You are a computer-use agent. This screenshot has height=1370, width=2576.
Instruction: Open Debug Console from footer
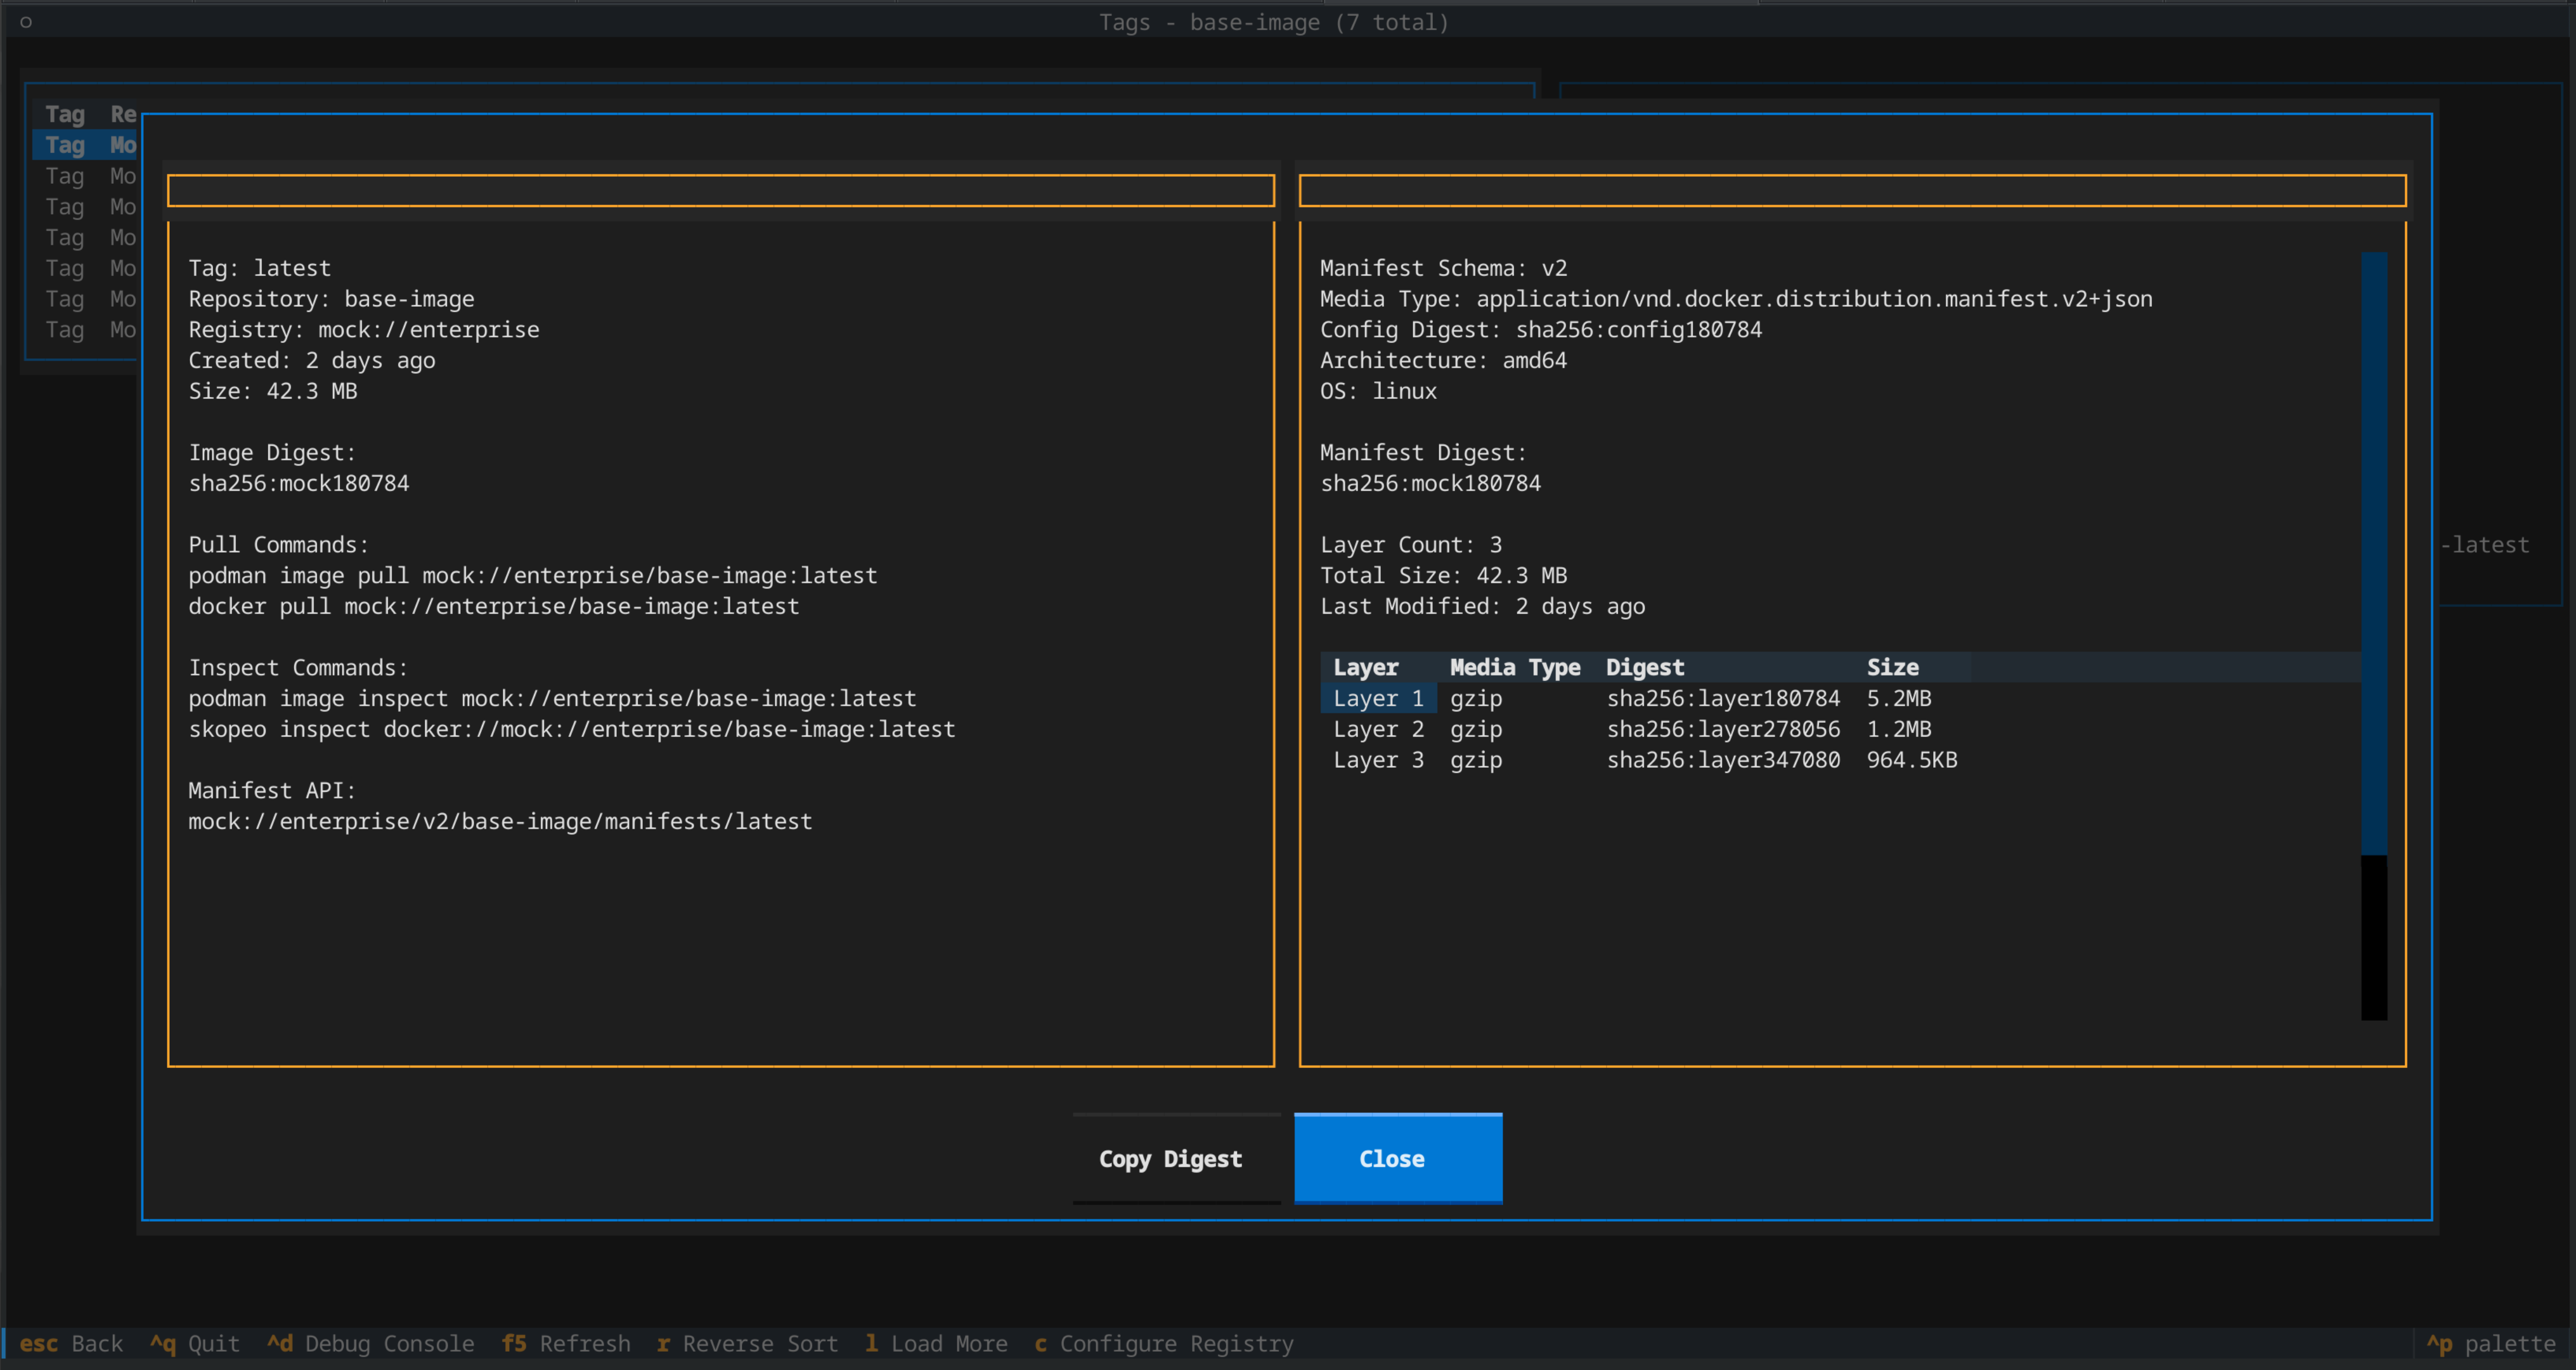370,1343
